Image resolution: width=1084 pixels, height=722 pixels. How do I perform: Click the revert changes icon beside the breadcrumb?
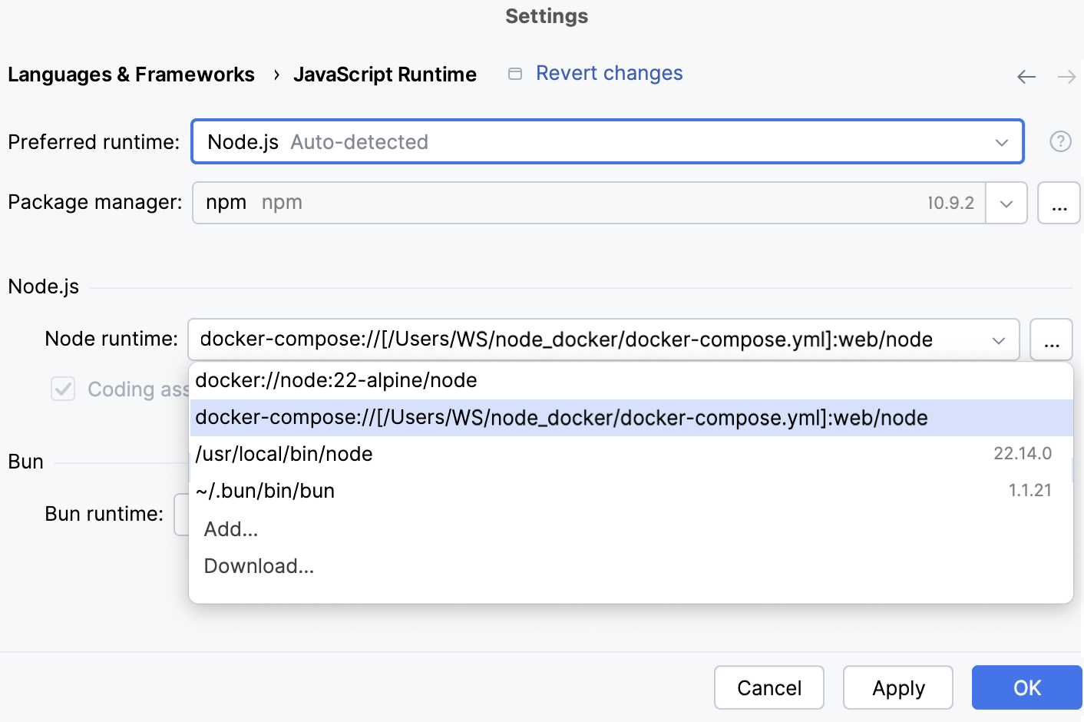point(514,73)
